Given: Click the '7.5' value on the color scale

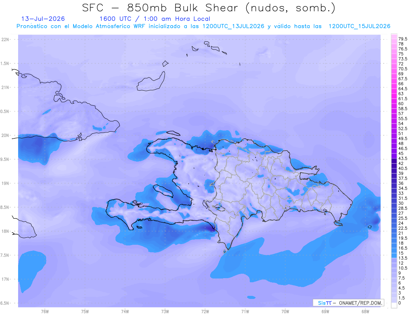Looking at the screenshot, I should click(x=402, y=278).
